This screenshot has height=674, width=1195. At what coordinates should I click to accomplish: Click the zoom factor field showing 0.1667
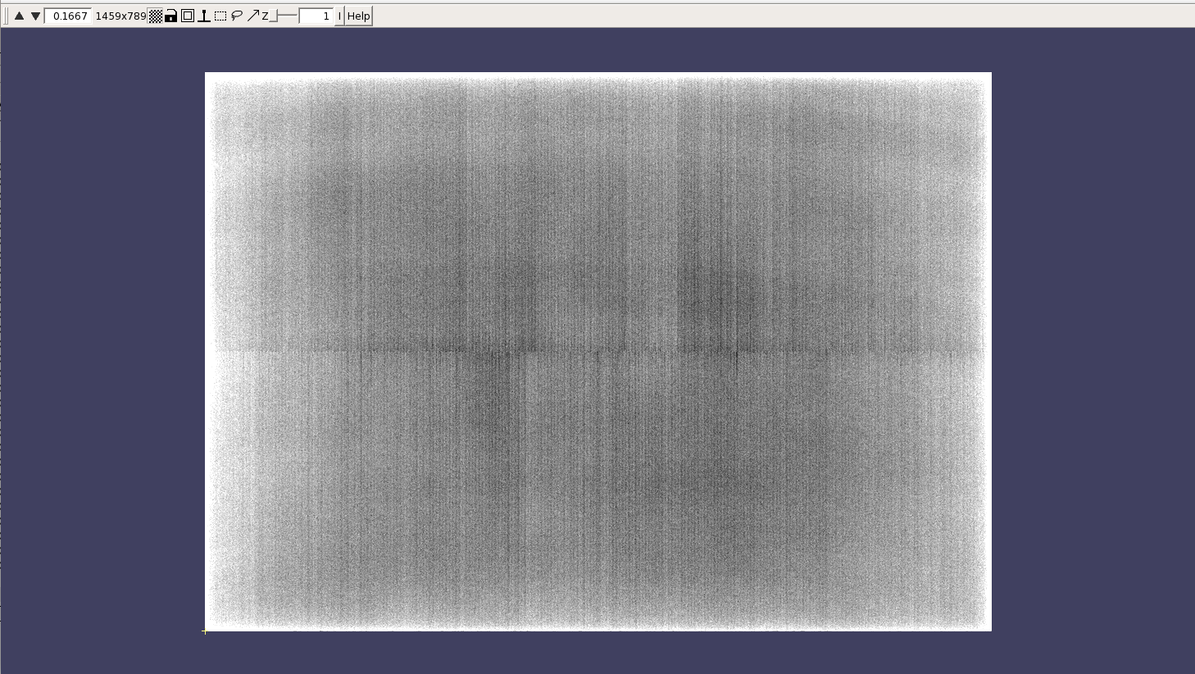pos(68,16)
